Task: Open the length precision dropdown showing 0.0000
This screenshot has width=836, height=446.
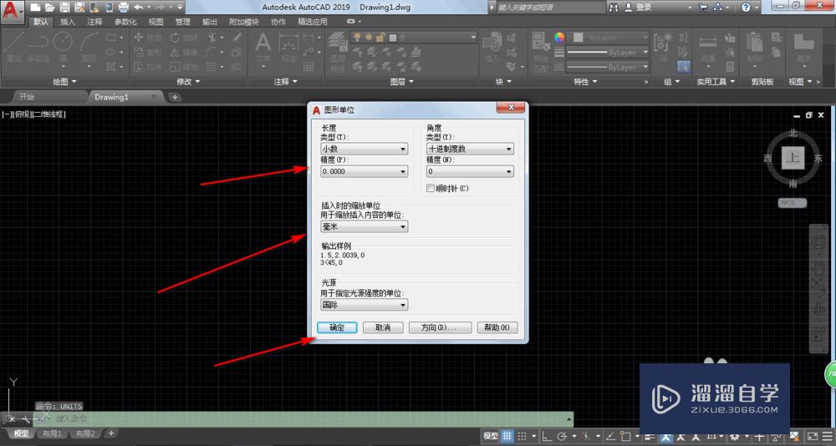Action: 364,171
